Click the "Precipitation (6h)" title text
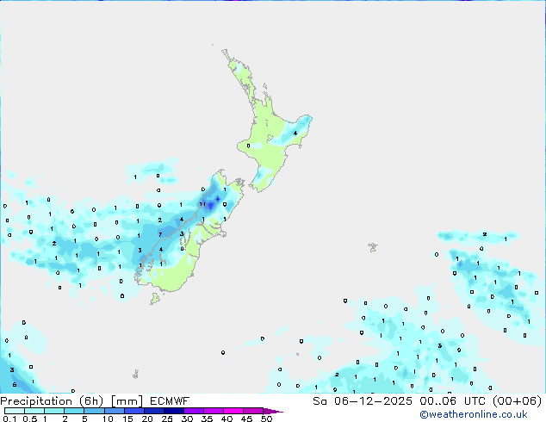 tap(52, 401)
